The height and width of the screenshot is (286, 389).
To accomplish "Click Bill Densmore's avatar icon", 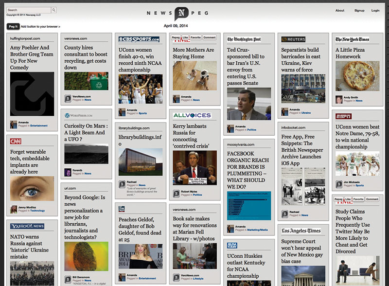I will pyautogui.click(x=68, y=279).
